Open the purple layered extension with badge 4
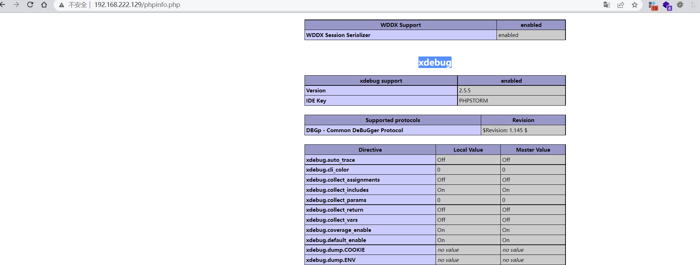Screen dimensions: 700x265 667,6
